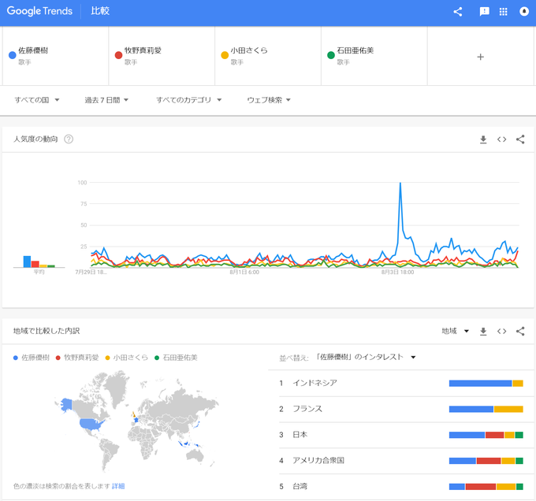Screen dimensions: 536x501
Task: Open the ウェブ検索 search type dropdown
Action: (269, 100)
